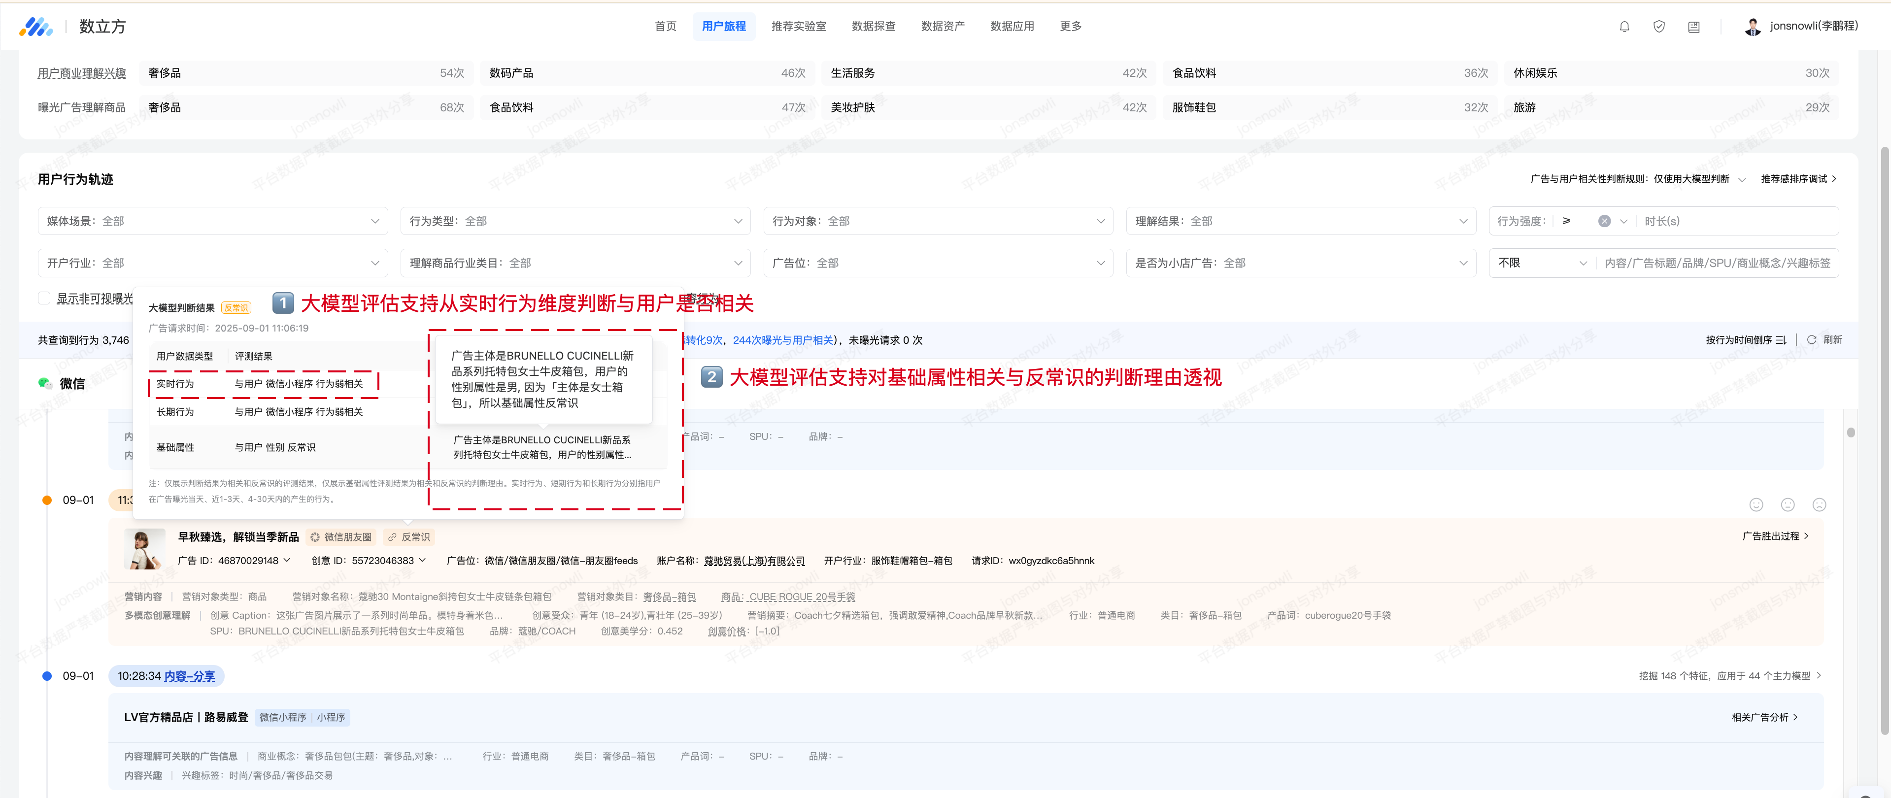Viewport: 1891px width, 798px height.
Task: Expand the 理解结果 dropdown
Action: click(1301, 221)
